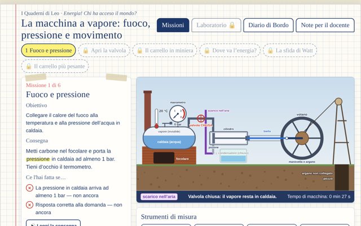
Task: Click lock icon beside Dove va l'energia?
Action: [x=207, y=50]
